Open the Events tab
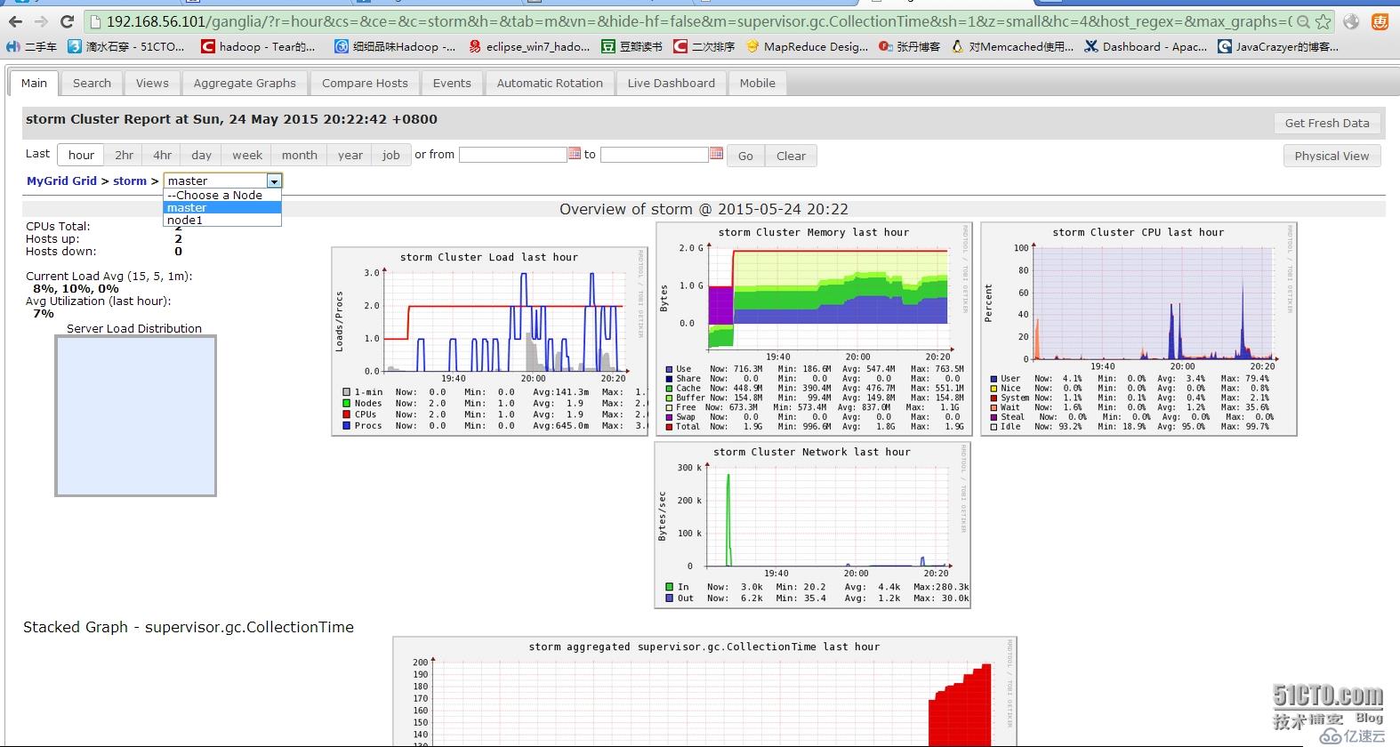The height and width of the screenshot is (747, 1400). click(452, 83)
